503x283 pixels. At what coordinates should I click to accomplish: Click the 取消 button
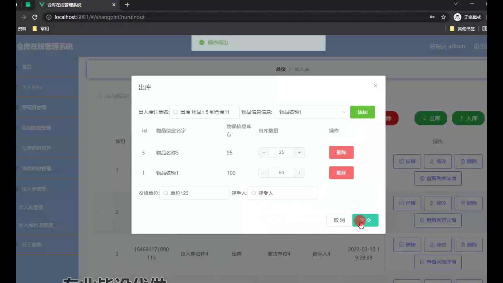coord(339,220)
